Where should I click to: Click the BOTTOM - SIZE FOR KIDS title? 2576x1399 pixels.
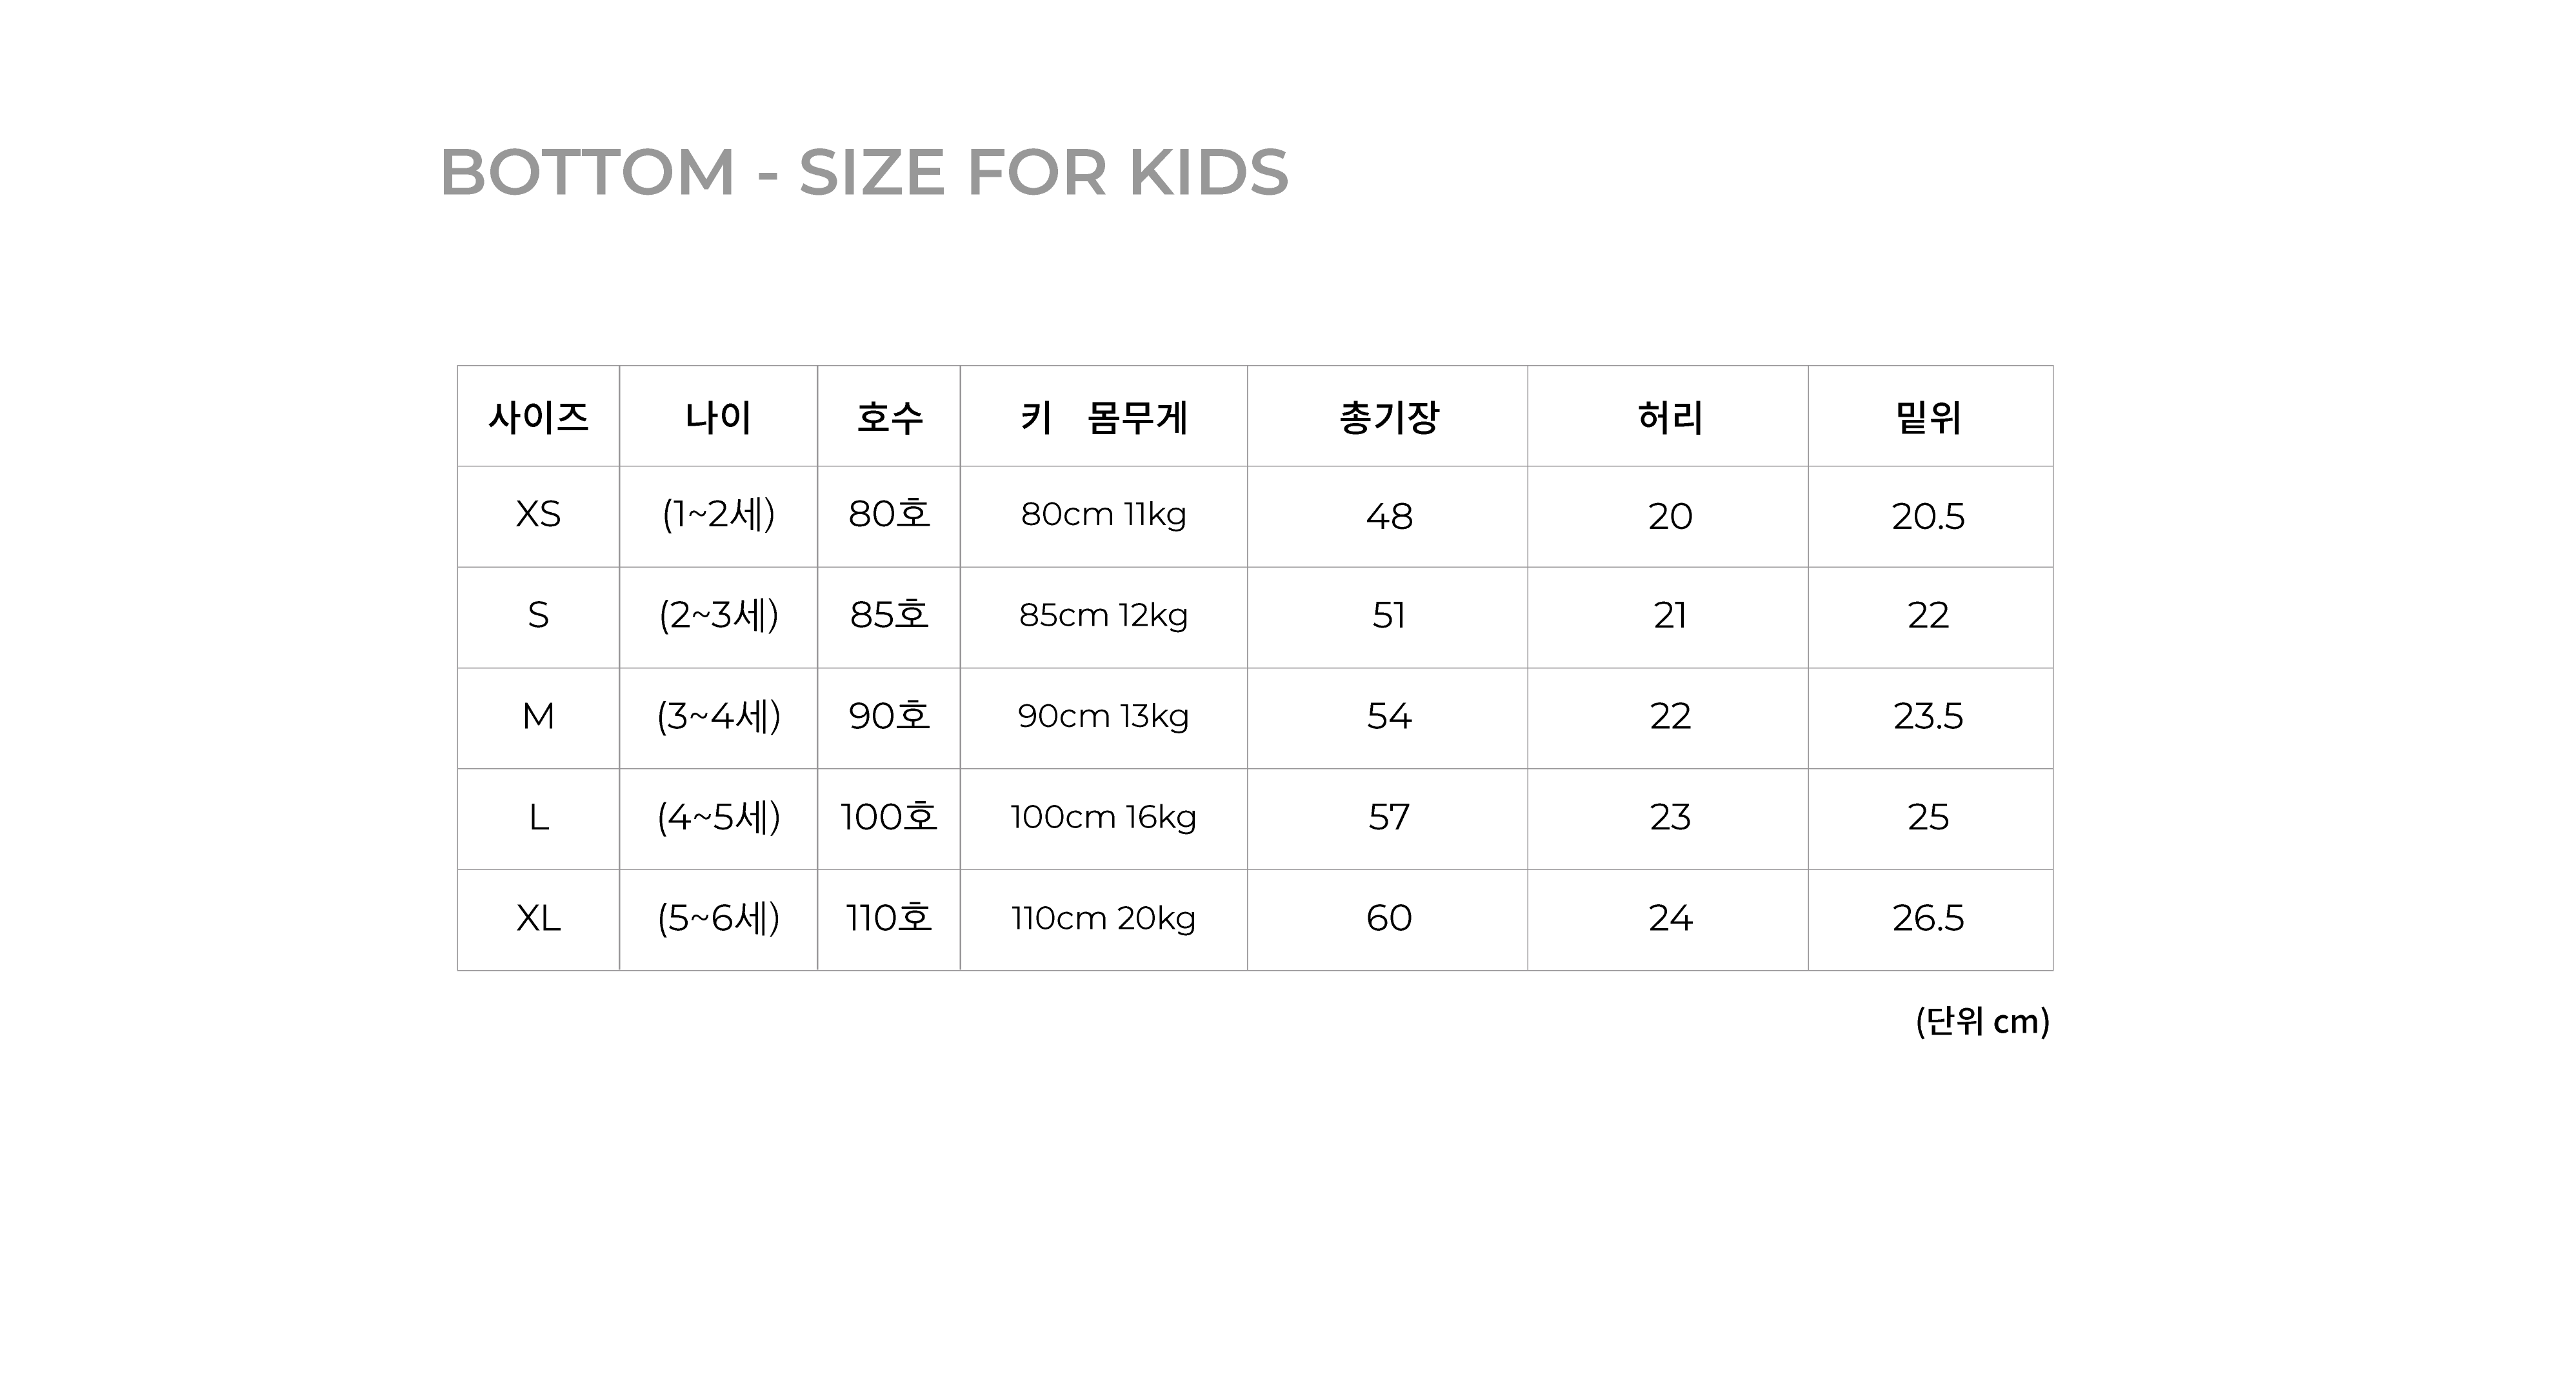point(864,173)
